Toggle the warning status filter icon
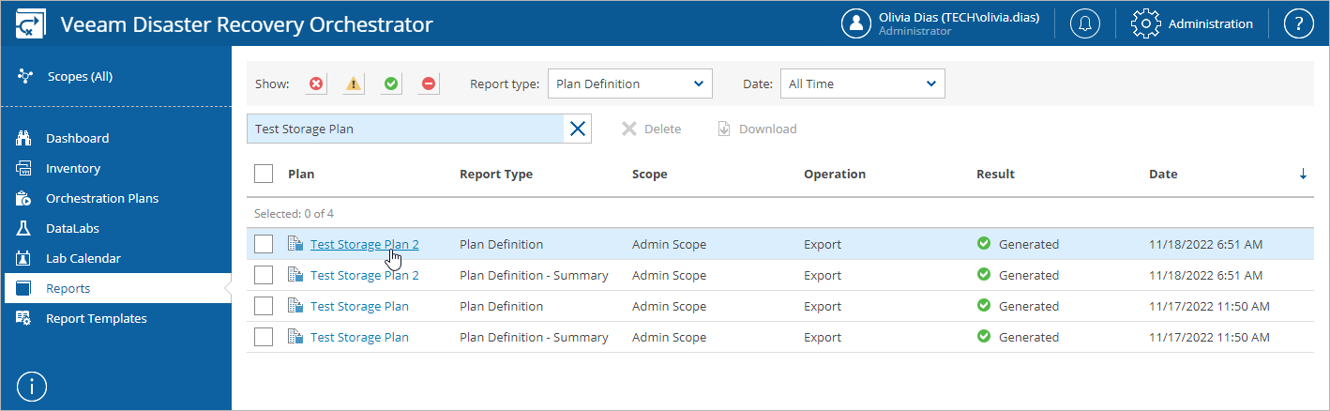The width and height of the screenshot is (1330, 411). click(354, 84)
